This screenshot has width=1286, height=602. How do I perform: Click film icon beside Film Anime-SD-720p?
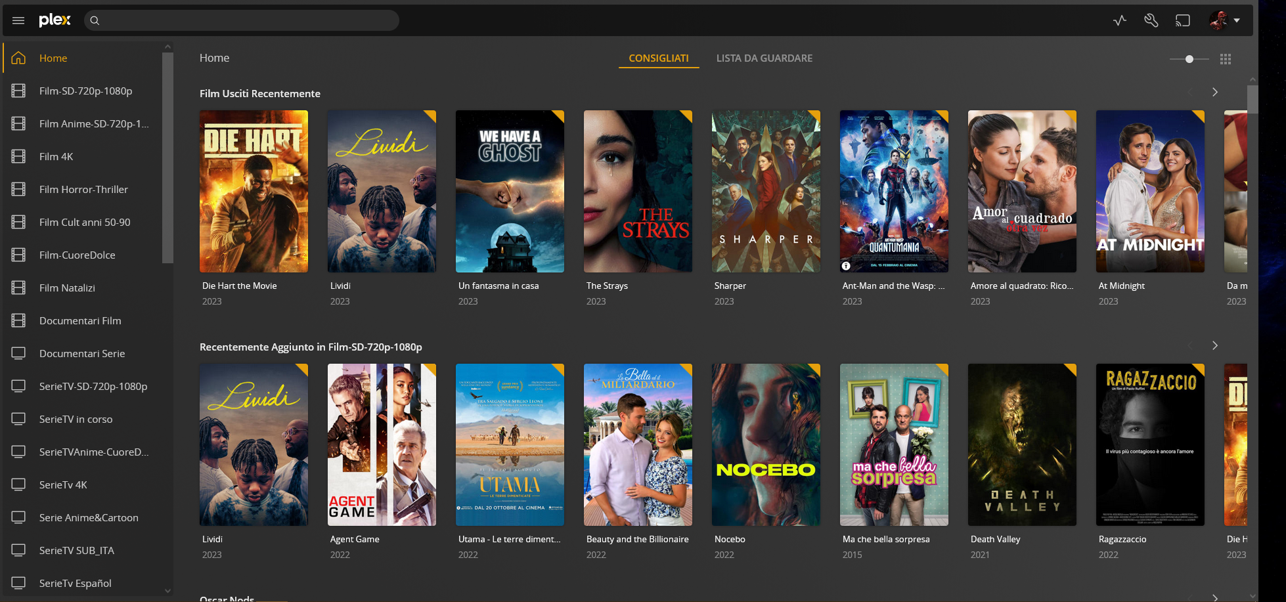18,123
